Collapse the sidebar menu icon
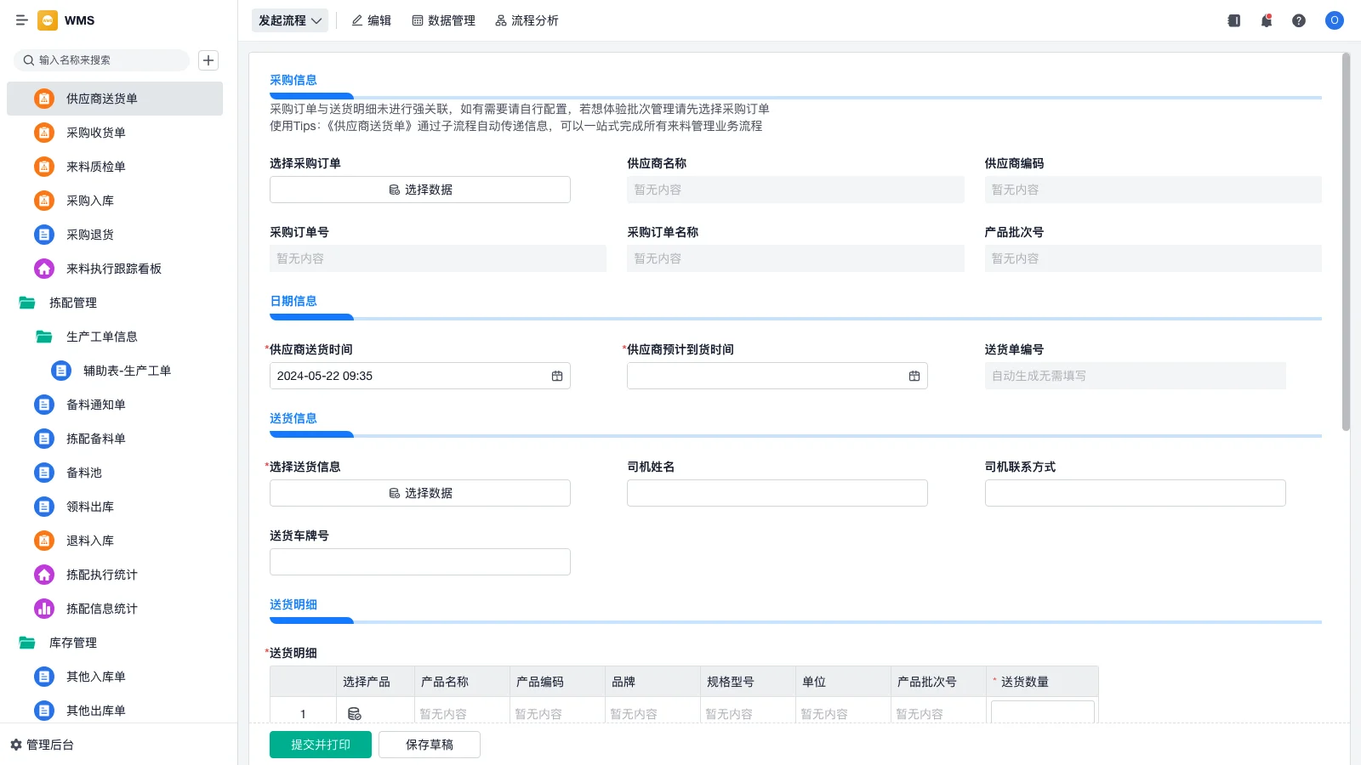Screen dimensions: 1361x765 (22, 20)
